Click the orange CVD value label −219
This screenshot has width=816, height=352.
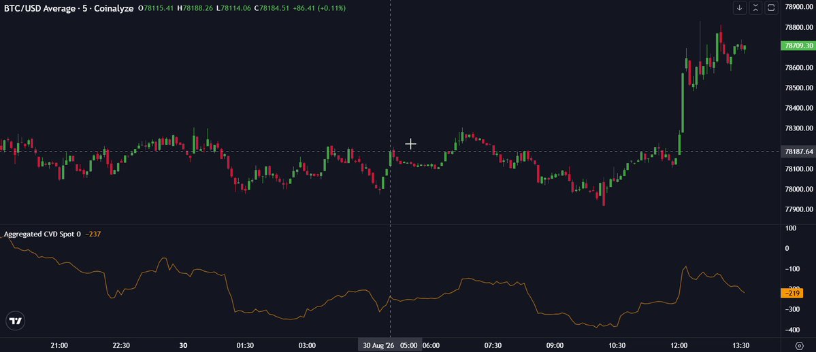point(793,294)
